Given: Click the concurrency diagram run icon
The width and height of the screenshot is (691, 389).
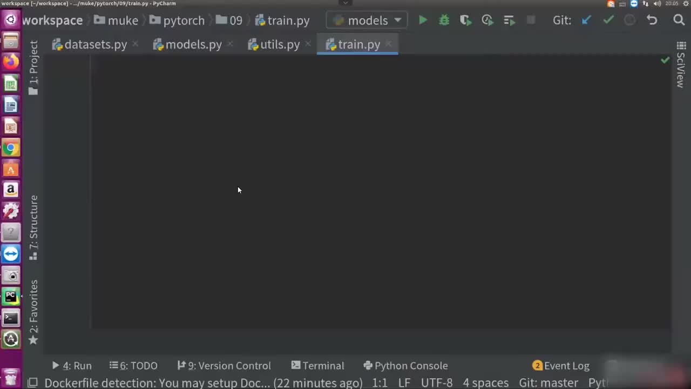Looking at the screenshot, I should point(509,21).
